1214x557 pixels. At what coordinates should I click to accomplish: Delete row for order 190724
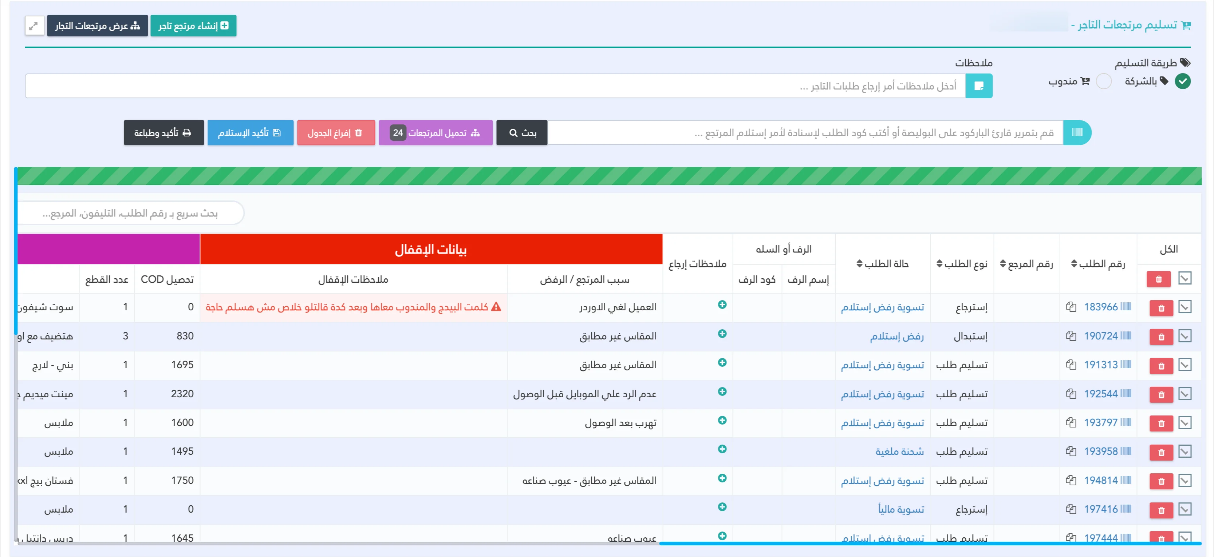(1161, 337)
